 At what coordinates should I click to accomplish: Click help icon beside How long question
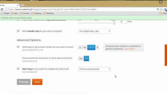[18, 69]
